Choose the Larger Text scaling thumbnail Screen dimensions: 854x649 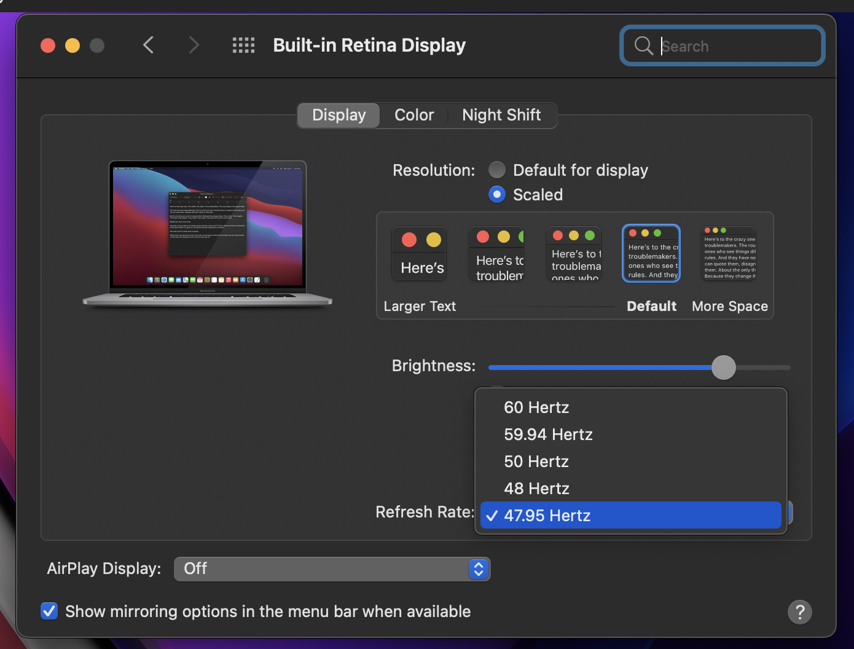[x=420, y=254]
